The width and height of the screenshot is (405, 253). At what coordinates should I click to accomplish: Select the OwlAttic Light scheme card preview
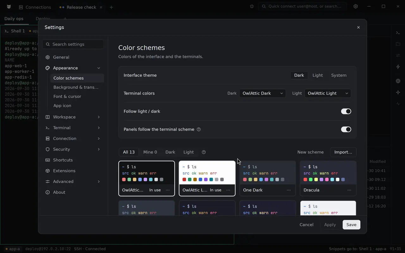point(207,173)
